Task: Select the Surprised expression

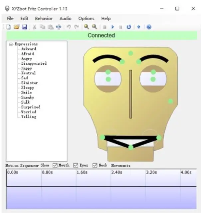Action: (x=31, y=107)
